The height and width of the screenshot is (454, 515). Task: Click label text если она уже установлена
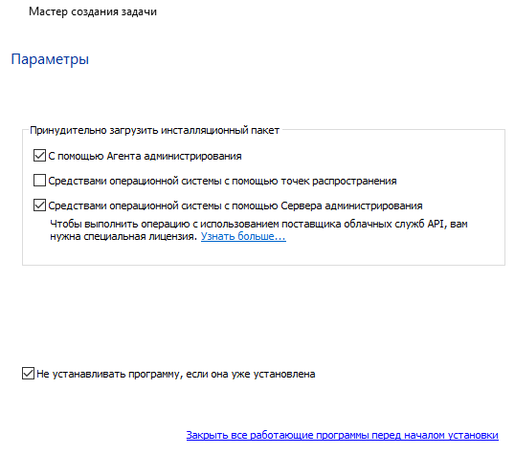[x=251, y=374]
